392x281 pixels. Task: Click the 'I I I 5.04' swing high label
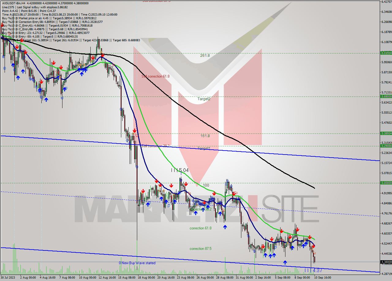coord(180,170)
